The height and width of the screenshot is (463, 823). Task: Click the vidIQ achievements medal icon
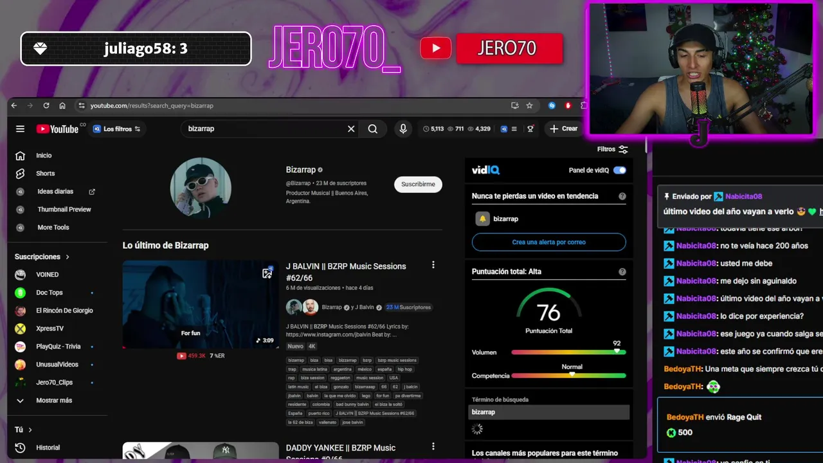(x=530, y=129)
